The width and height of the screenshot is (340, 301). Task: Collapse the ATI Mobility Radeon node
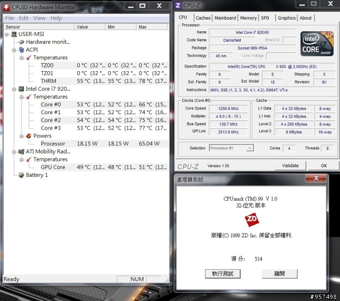tap(14, 152)
